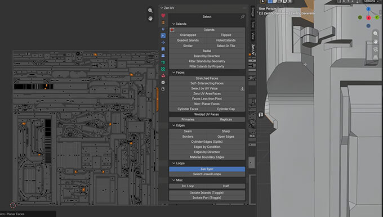The image size is (383, 217).
Task: Click Quaded Islands button
Action: (x=188, y=40)
